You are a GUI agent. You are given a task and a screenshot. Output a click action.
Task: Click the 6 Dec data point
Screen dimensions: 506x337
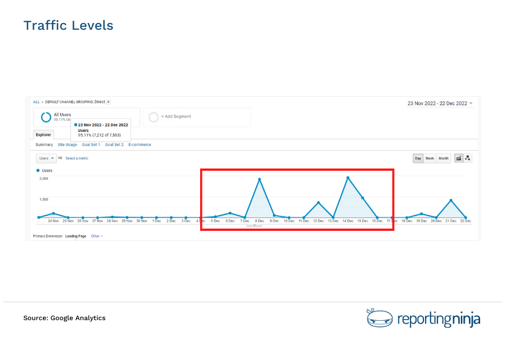click(230, 213)
